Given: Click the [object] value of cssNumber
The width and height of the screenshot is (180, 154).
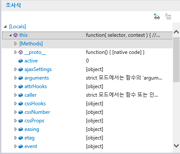Looking at the screenshot, I should point(95,112).
